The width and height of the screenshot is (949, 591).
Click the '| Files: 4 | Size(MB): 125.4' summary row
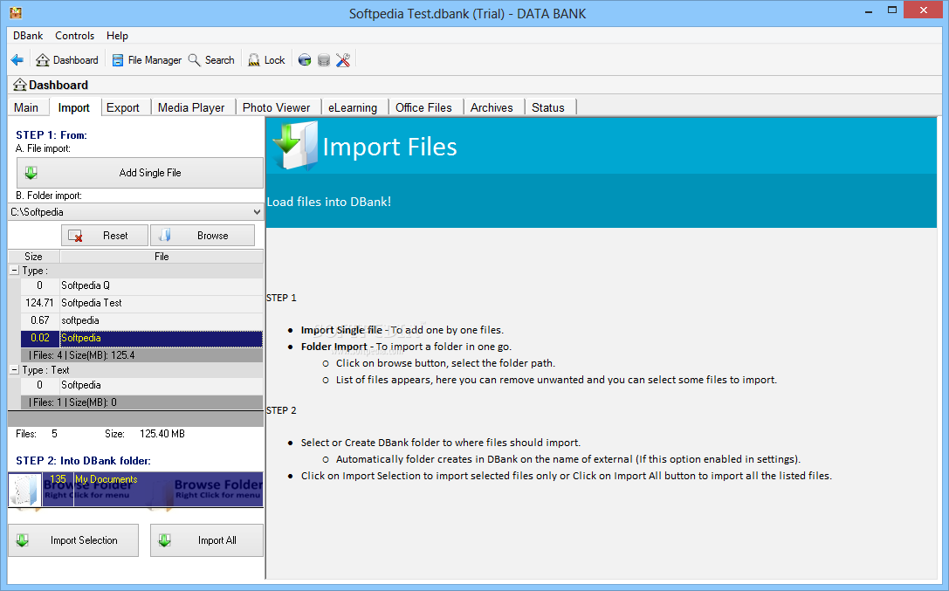141,355
